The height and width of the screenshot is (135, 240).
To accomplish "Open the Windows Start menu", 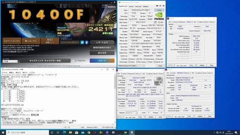I will click(x=3, y=132).
